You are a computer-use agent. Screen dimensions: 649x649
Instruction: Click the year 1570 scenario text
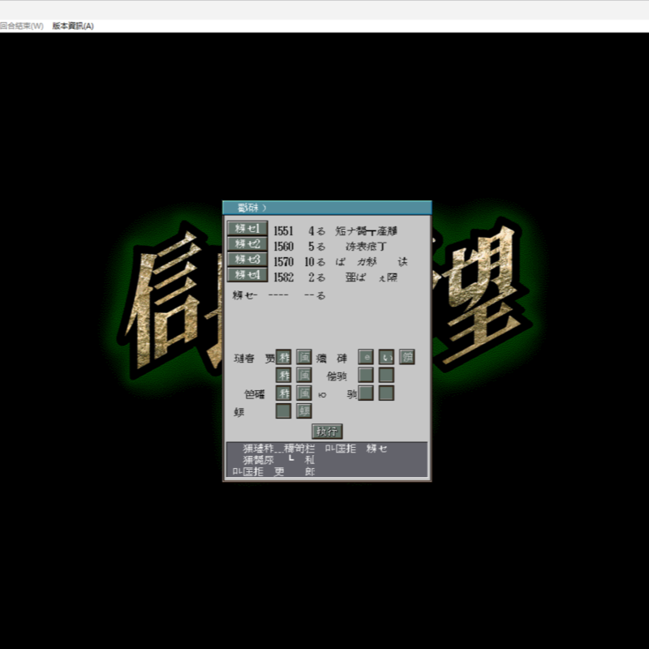[283, 262]
